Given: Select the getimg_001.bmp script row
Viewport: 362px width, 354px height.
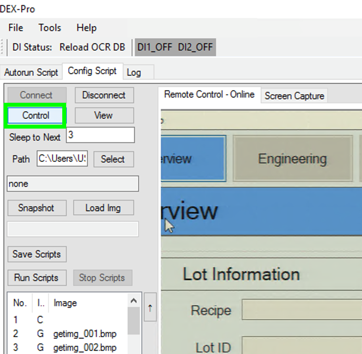Looking at the screenshot, I should pos(67,334).
